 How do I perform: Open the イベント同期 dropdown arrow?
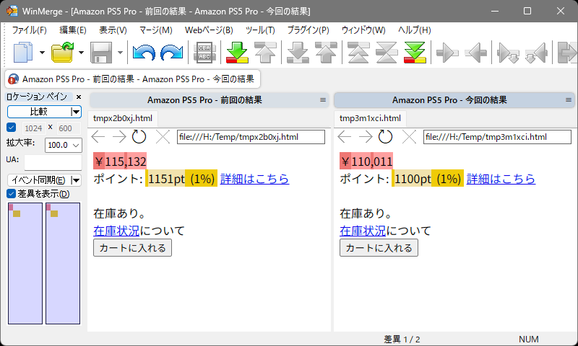tap(76, 180)
